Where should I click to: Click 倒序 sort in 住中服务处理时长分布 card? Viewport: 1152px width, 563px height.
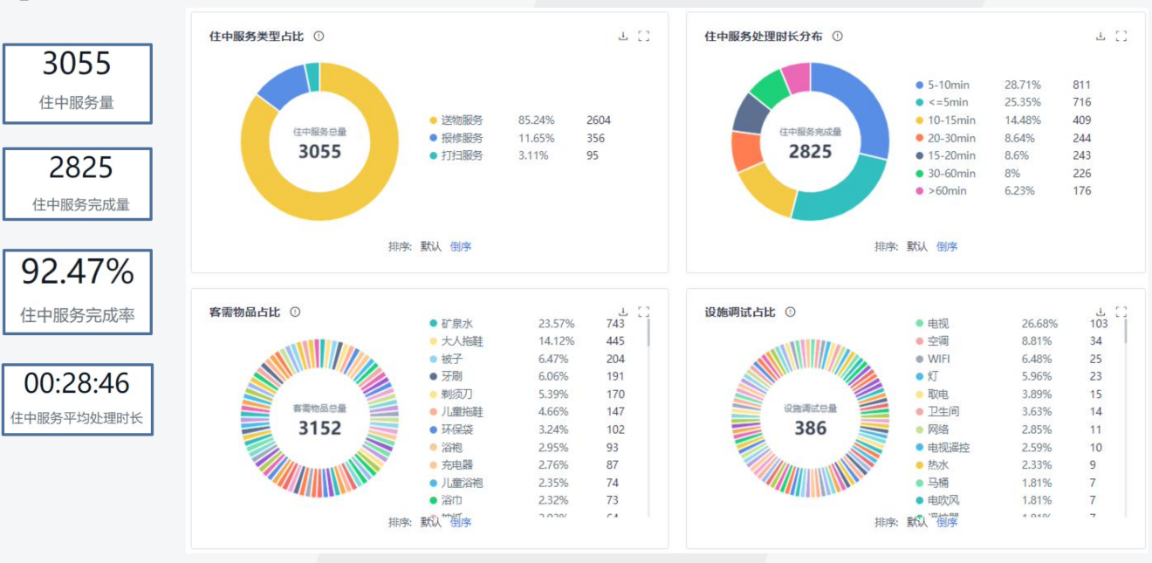pyautogui.click(x=947, y=247)
